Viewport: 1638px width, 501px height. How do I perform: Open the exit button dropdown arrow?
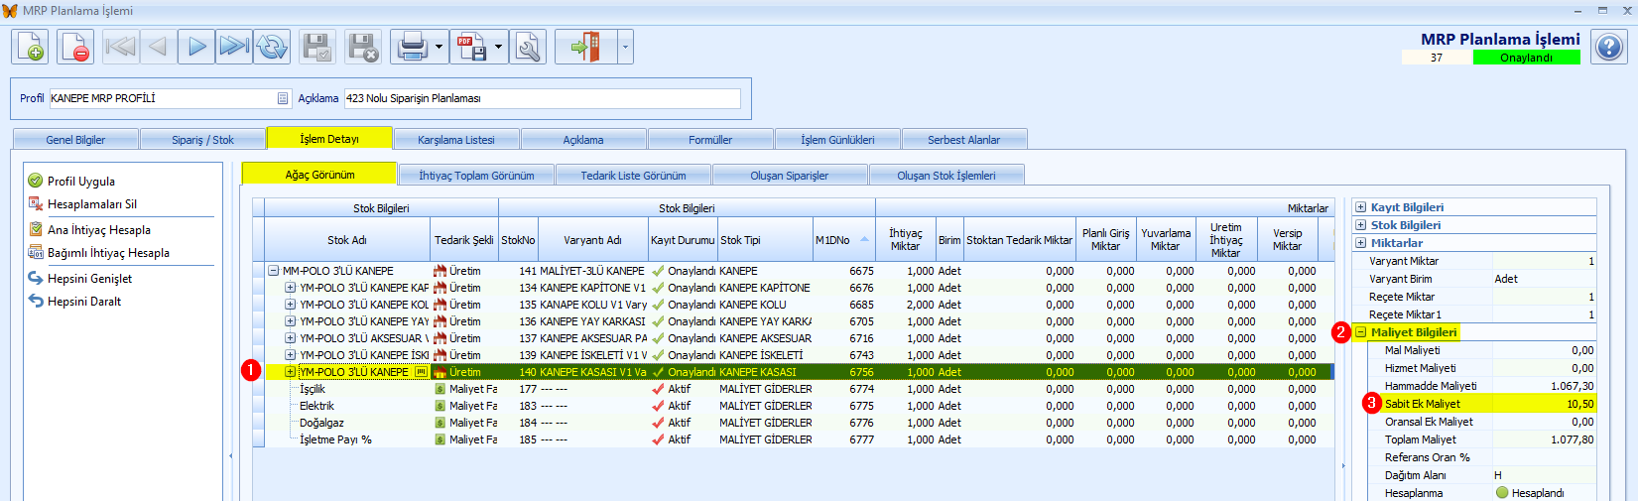click(625, 47)
